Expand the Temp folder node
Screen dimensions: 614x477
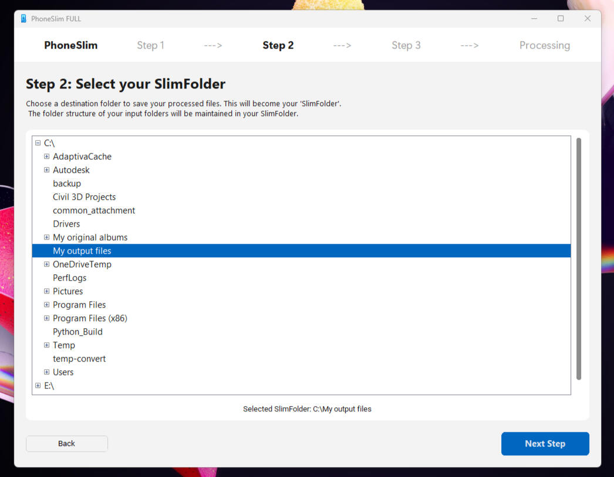46,345
